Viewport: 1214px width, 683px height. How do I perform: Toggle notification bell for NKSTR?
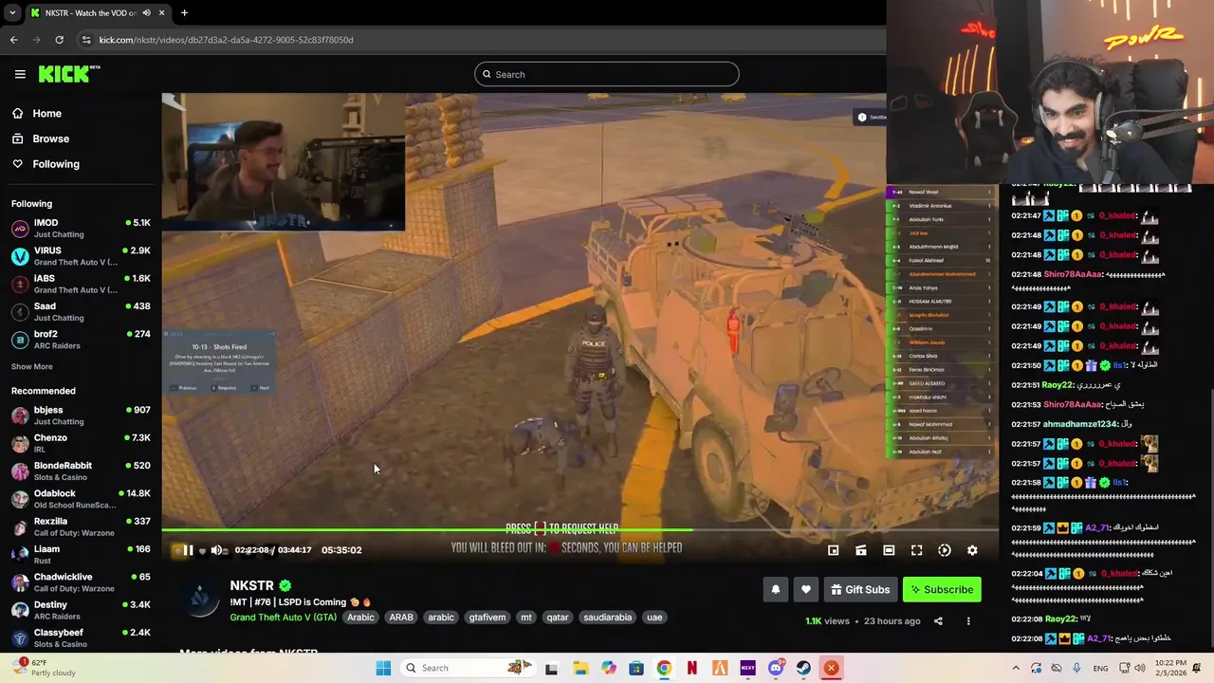776,590
